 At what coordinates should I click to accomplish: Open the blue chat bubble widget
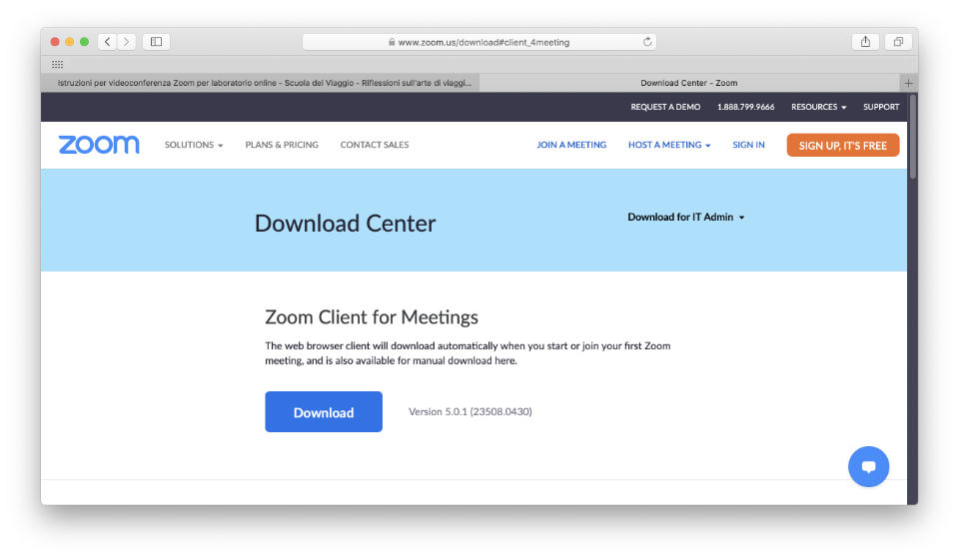pyautogui.click(x=868, y=467)
